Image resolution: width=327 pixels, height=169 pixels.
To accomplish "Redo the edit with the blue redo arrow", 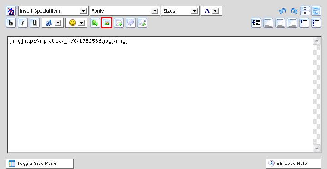I will click(x=294, y=11).
